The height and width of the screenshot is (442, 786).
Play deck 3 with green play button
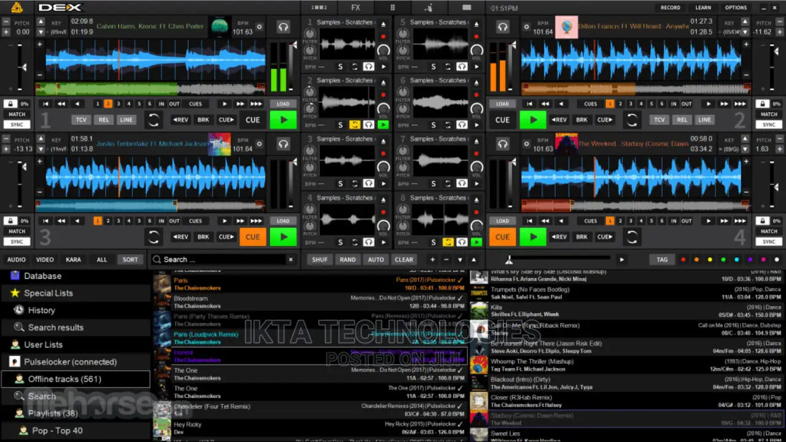pyautogui.click(x=283, y=237)
